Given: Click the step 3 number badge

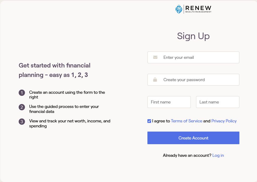Looking at the screenshot, I should tap(22, 122).
